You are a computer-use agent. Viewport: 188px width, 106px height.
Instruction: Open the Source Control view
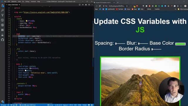2,15
